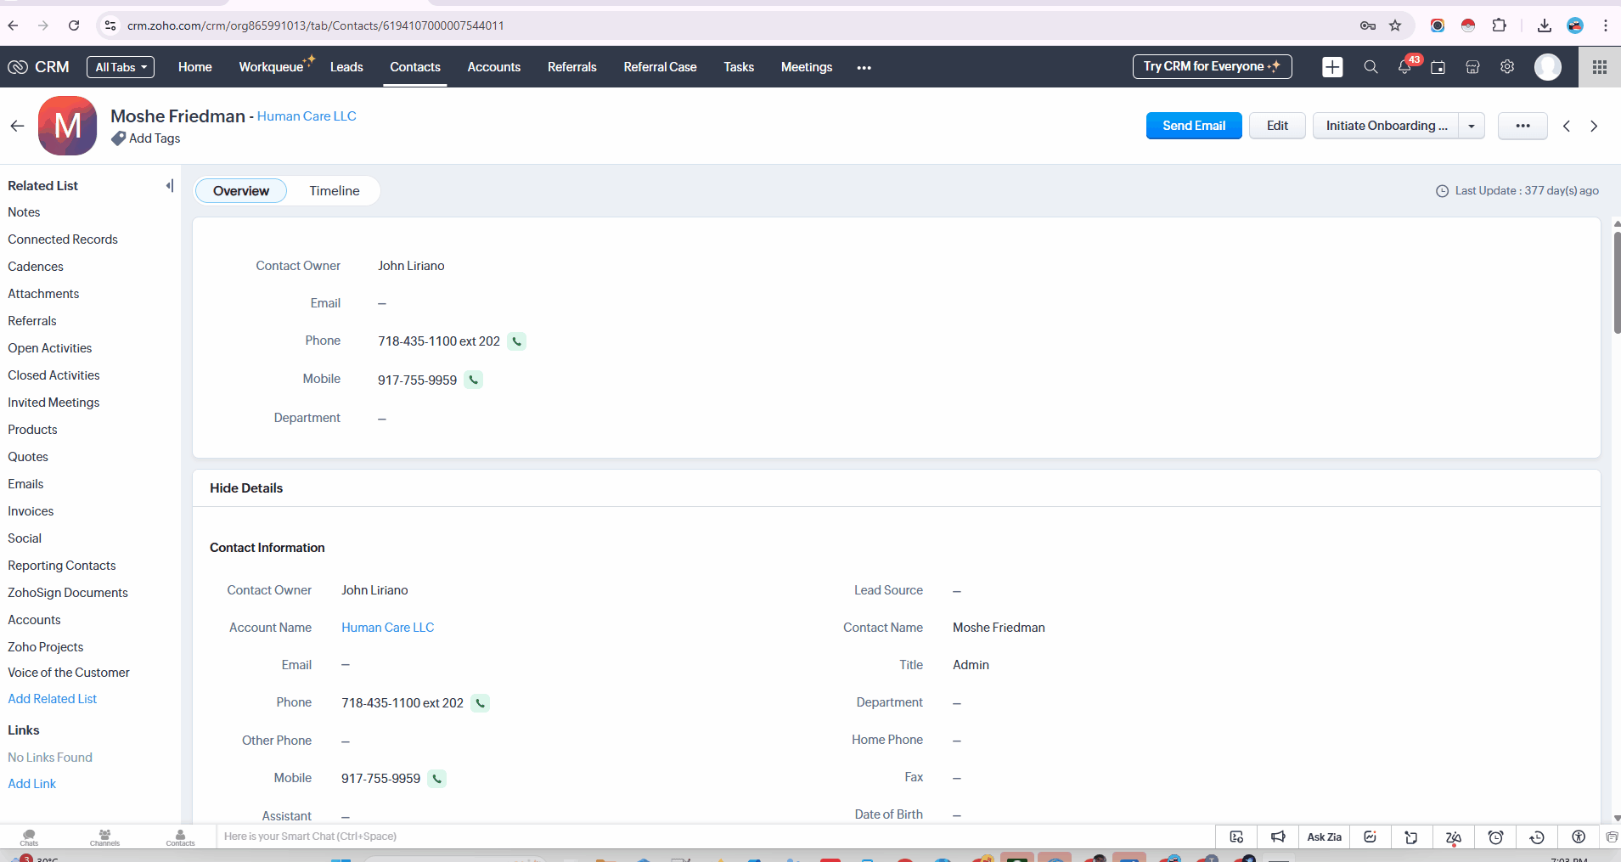Open the setup gear icon
1621x862 pixels.
1507,67
